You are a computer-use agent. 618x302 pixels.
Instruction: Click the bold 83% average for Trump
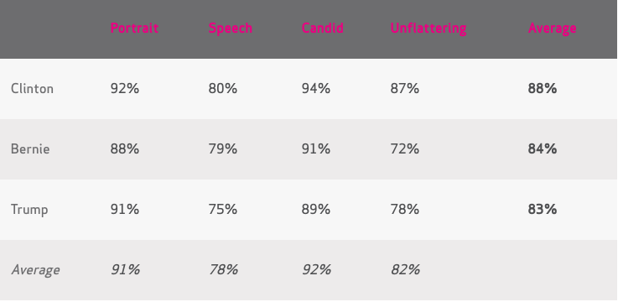pos(543,210)
